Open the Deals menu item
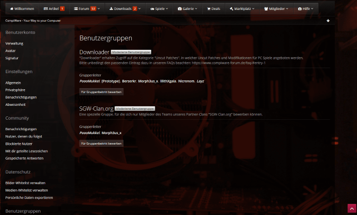Viewport: 357px width, 215px height. [214, 9]
